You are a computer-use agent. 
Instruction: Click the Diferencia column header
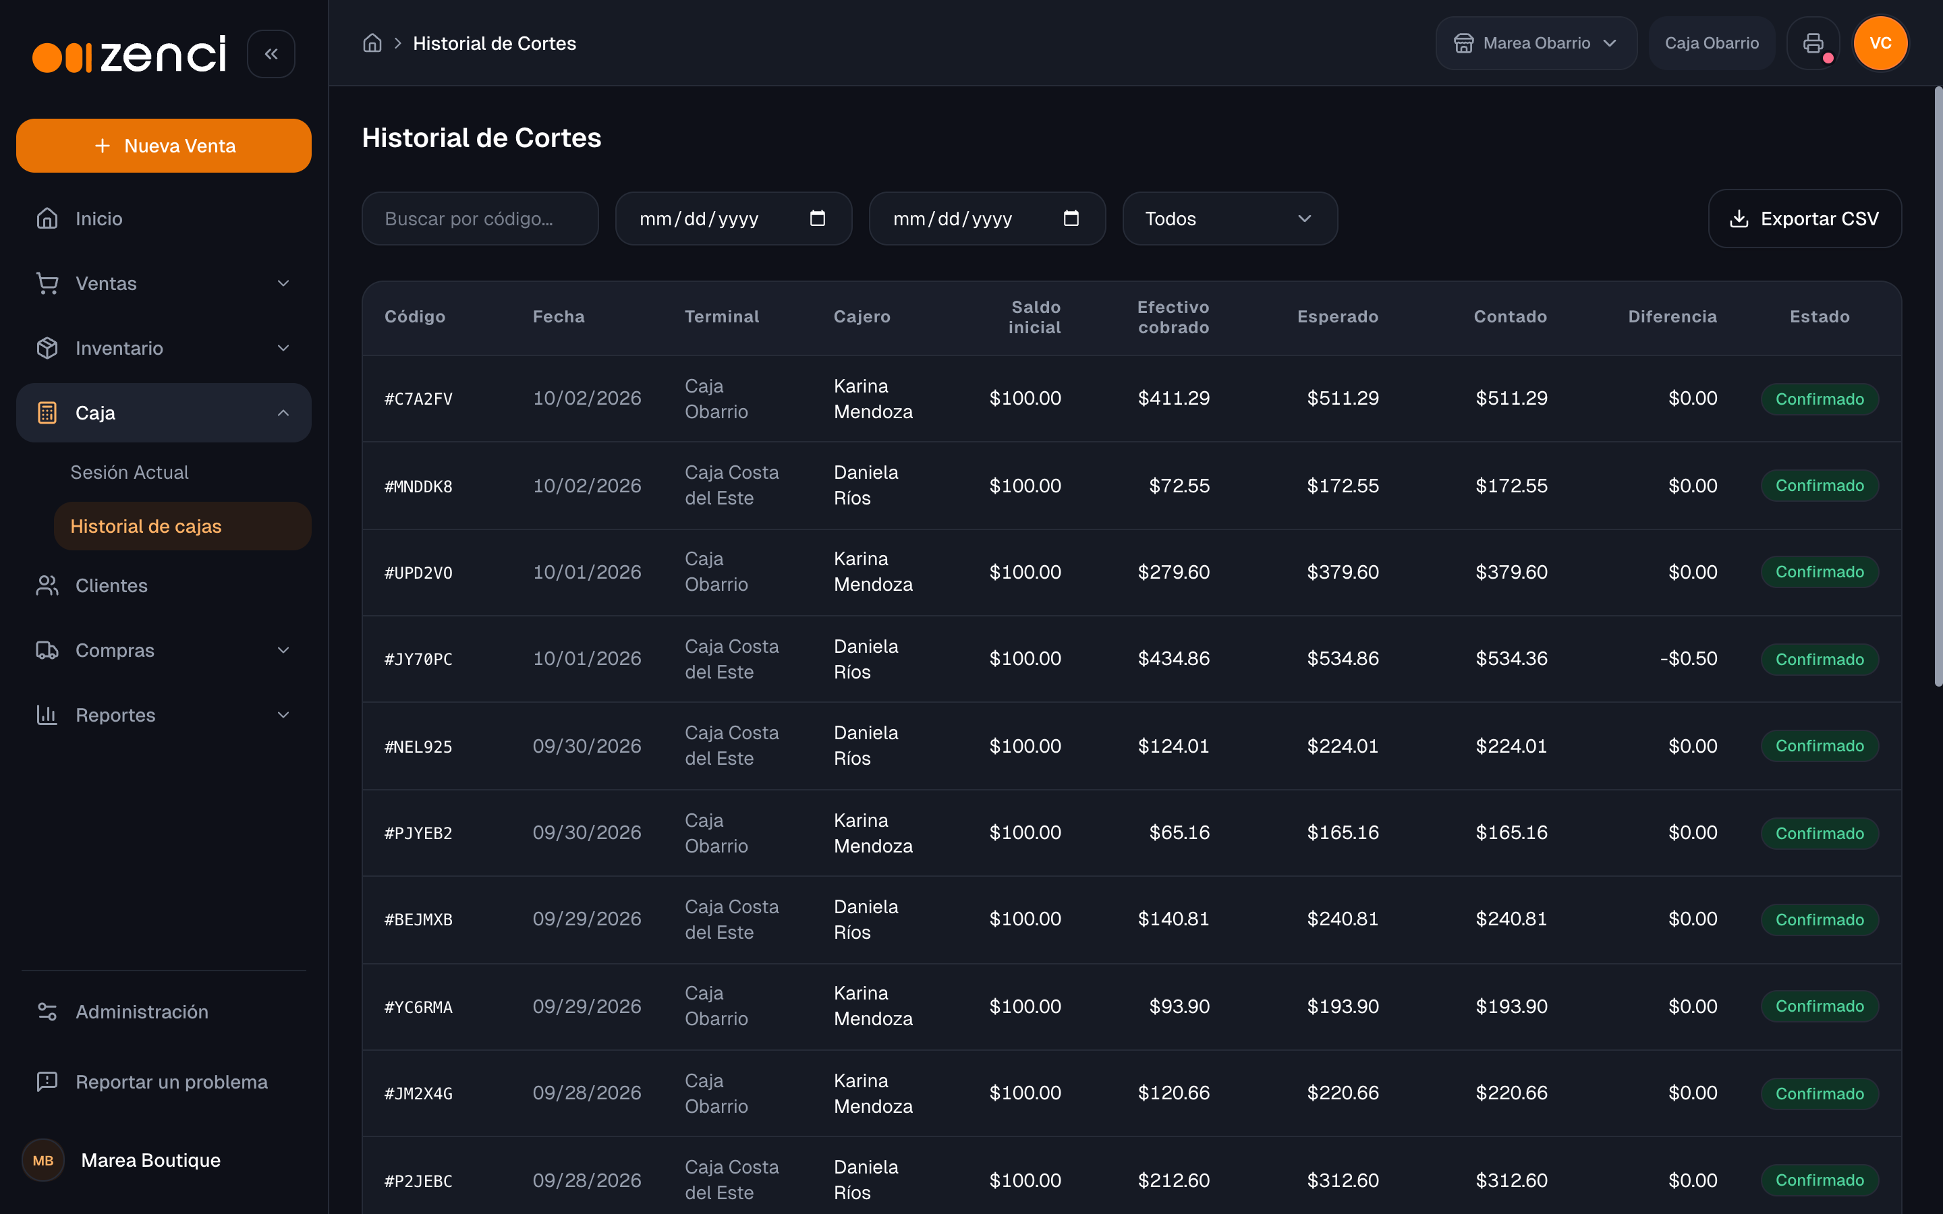1672,316
